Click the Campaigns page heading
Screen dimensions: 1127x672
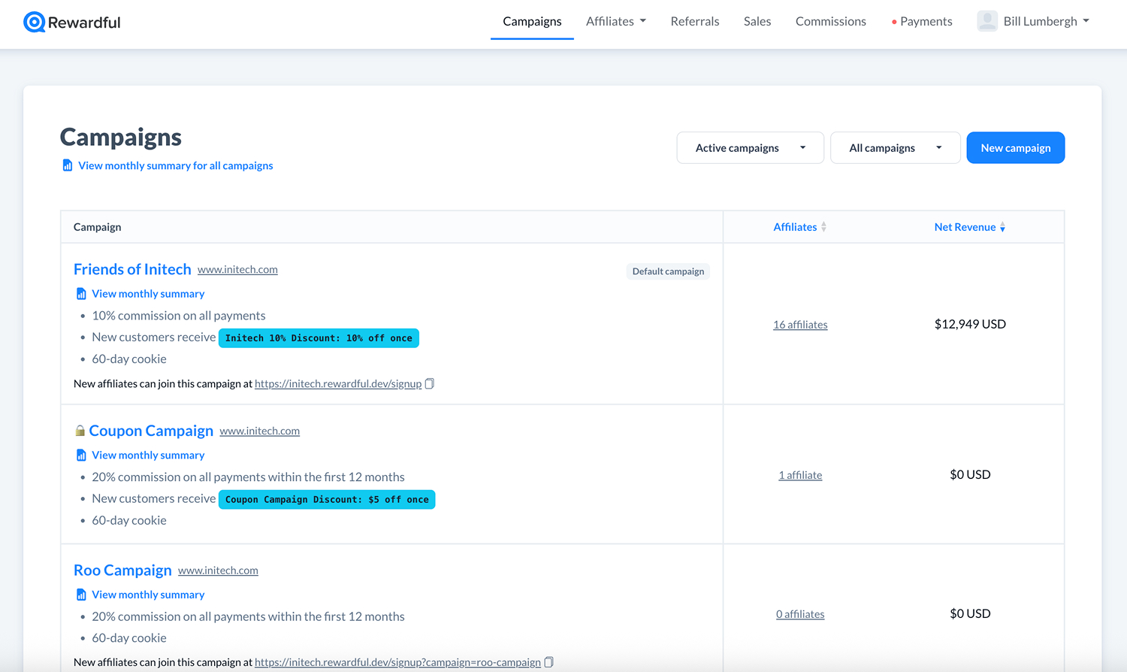click(x=121, y=137)
